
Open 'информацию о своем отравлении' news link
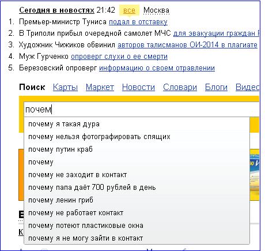pos(157,68)
